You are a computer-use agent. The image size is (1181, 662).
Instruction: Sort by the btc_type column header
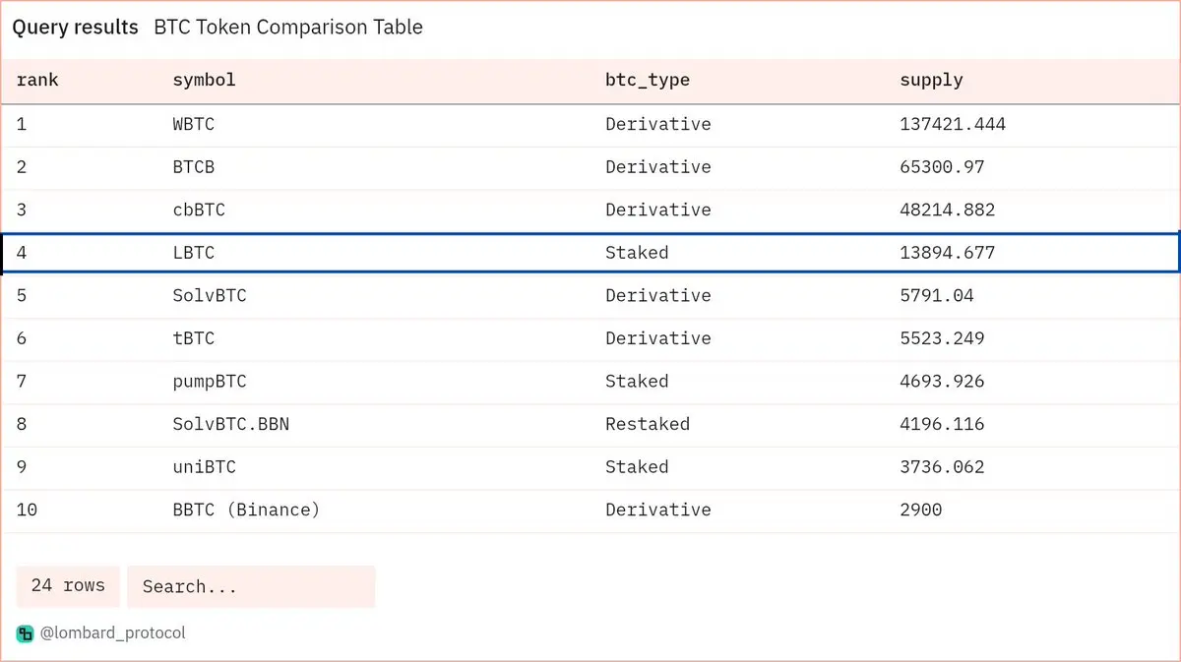point(647,81)
